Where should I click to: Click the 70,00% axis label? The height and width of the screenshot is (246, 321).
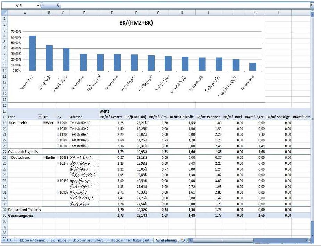(16, 32)
